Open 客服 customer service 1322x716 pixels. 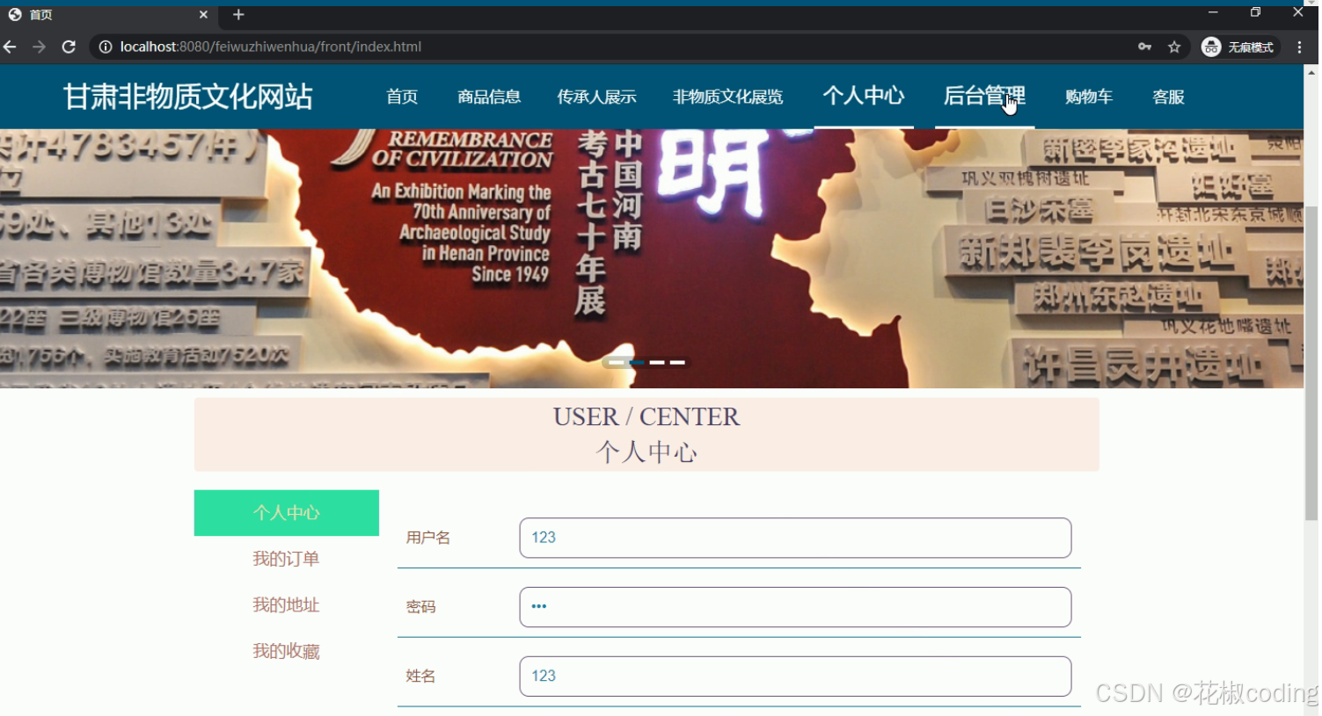click(x=1168, y=97)
